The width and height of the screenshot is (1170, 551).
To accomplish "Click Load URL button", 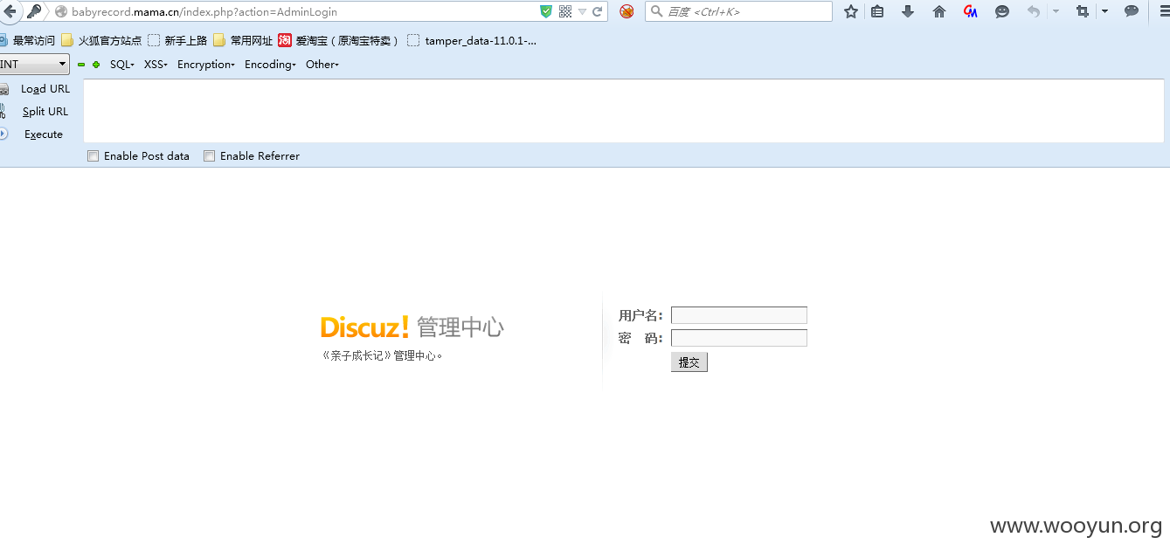I will pyautogui.click(x=45, y=89).
